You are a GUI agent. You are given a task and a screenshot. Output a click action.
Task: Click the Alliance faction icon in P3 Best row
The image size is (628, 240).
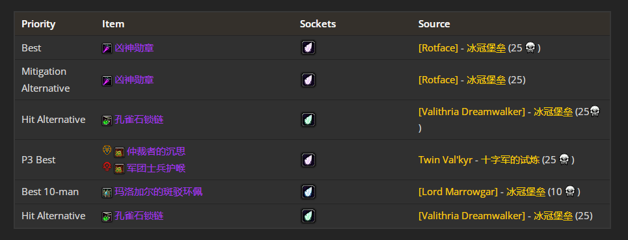pos(107,151)
